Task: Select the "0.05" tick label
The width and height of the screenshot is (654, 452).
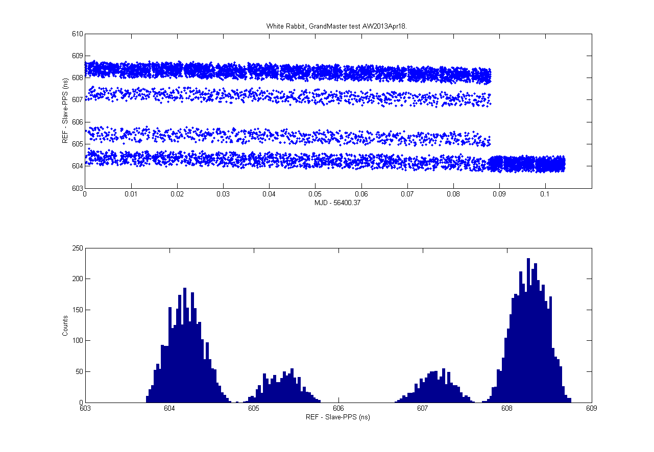Action: [315, 194]
